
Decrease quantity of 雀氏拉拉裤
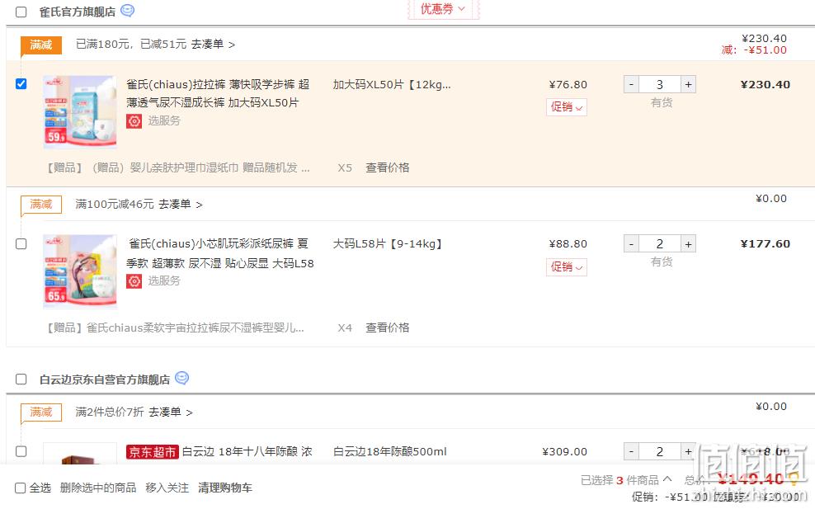[632, 84]
